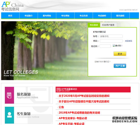Open the AP考生和家长-考前必读 news link

coord(73,118)
